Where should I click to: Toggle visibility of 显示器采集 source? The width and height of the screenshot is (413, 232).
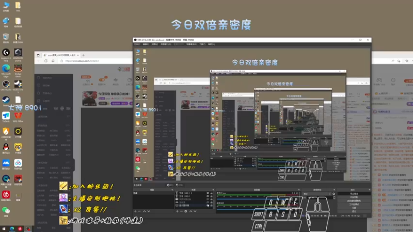pos(208,205)
